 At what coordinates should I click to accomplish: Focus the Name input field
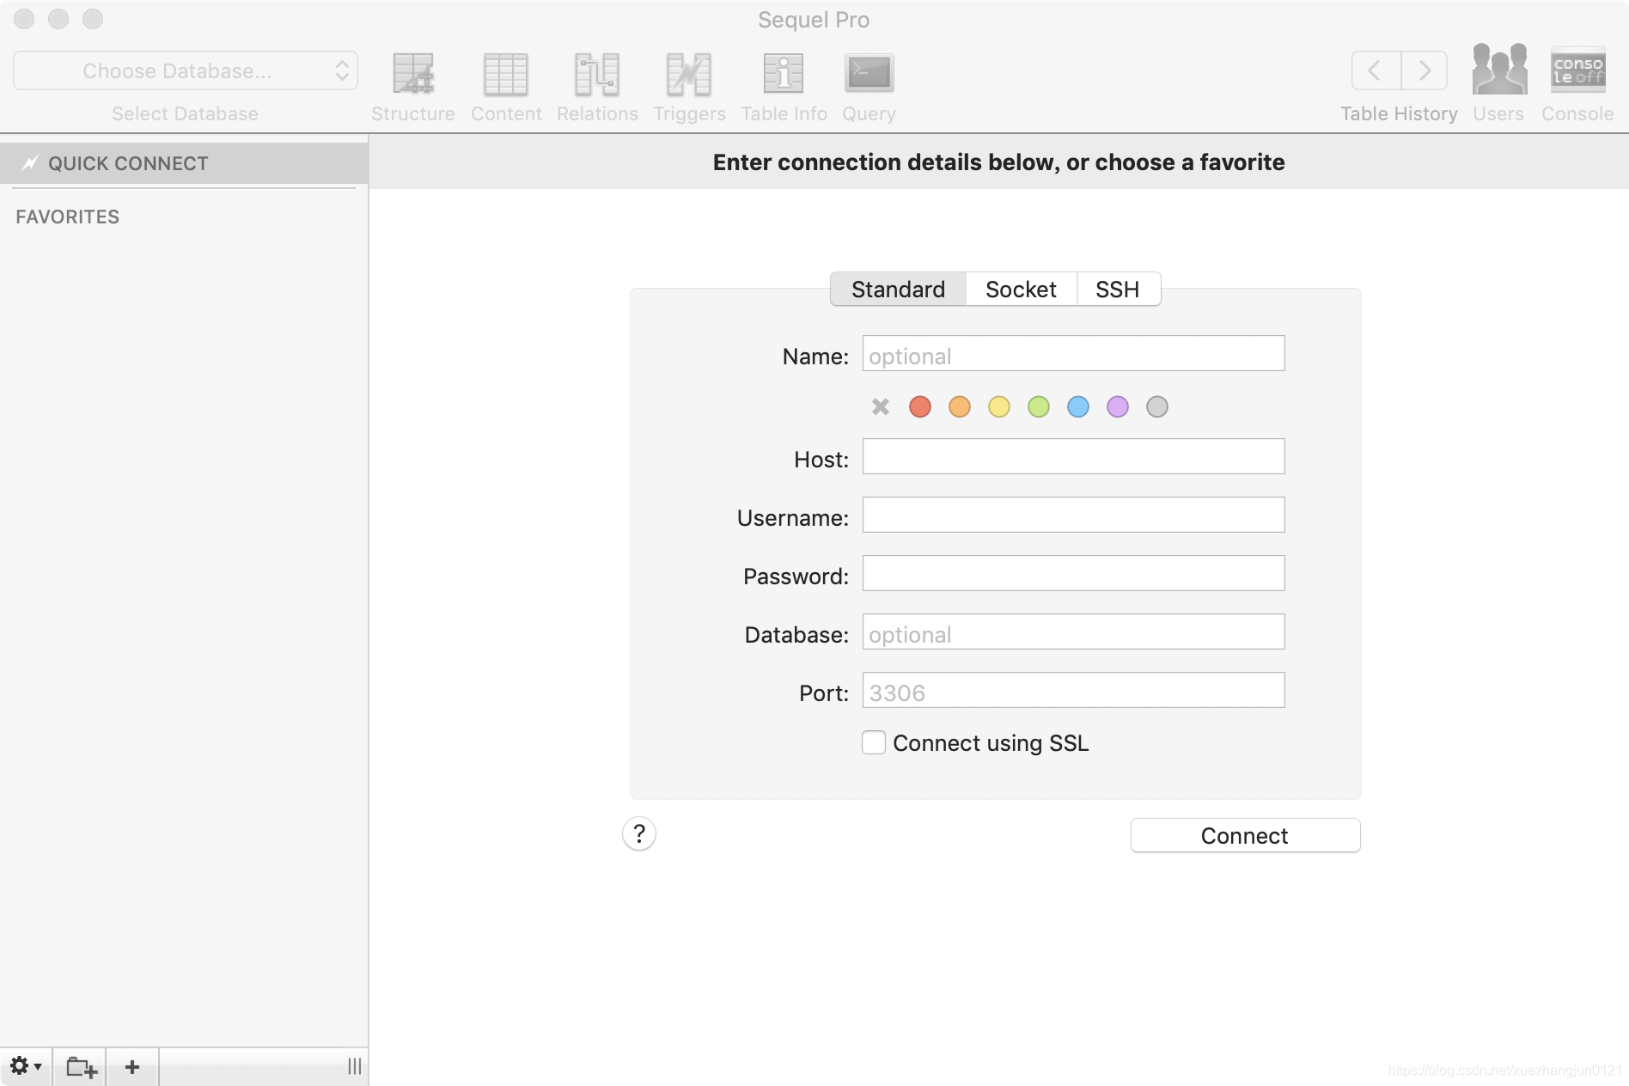(1073, 353)
